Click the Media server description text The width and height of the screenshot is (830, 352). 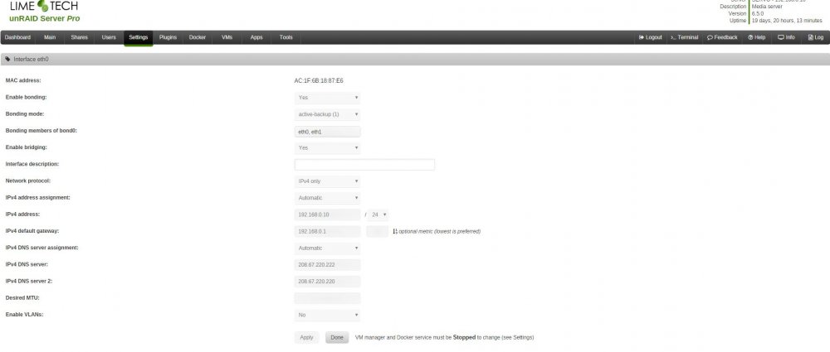767,7
